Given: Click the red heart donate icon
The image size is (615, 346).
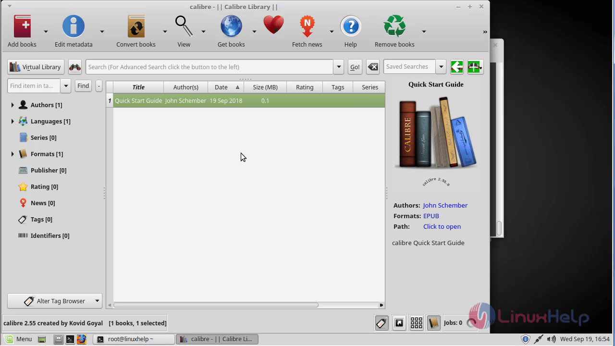Looking at the screenshot, I should pos(273,25).
